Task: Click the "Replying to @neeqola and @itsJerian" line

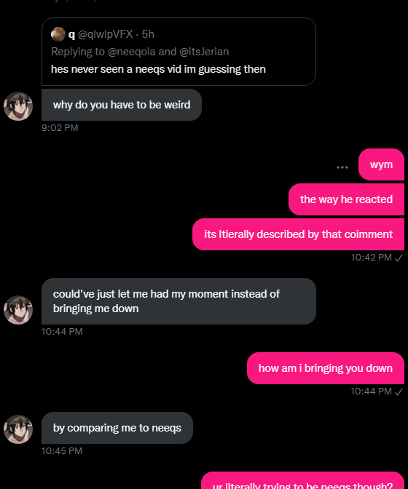Action: point(140,52)
